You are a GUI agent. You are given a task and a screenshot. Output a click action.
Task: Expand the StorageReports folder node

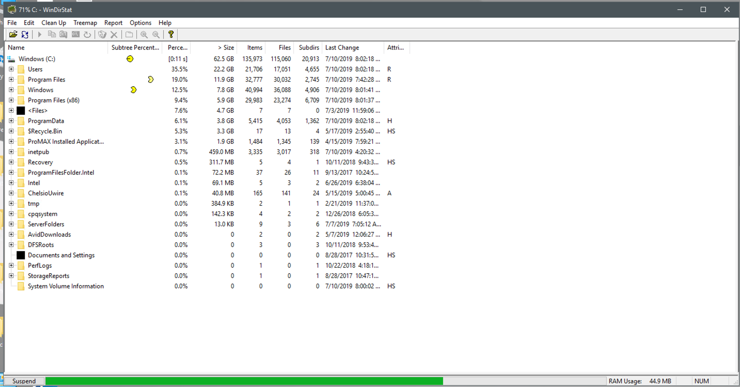pyautogui.click(x=11, y=276)
